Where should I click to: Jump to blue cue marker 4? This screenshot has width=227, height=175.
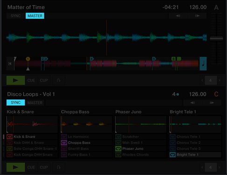92,59
